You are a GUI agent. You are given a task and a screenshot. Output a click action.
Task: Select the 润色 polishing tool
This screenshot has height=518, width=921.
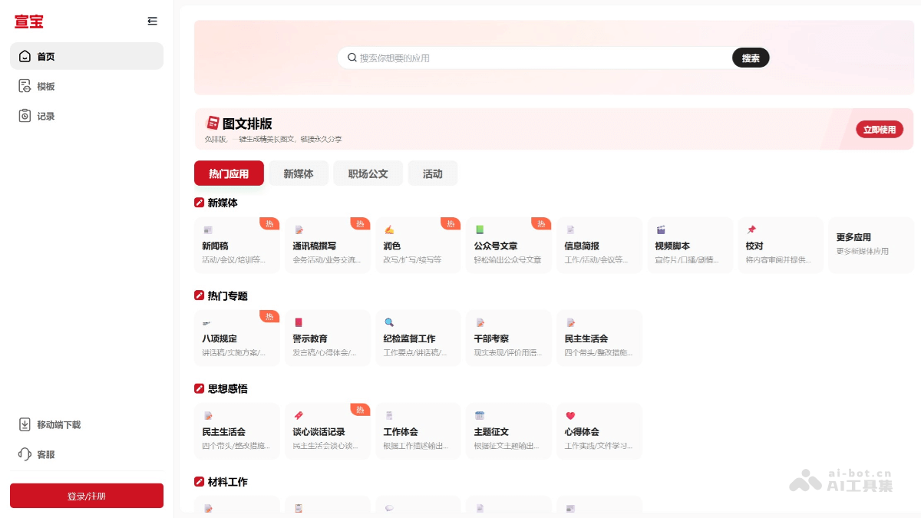coord(418,246)
